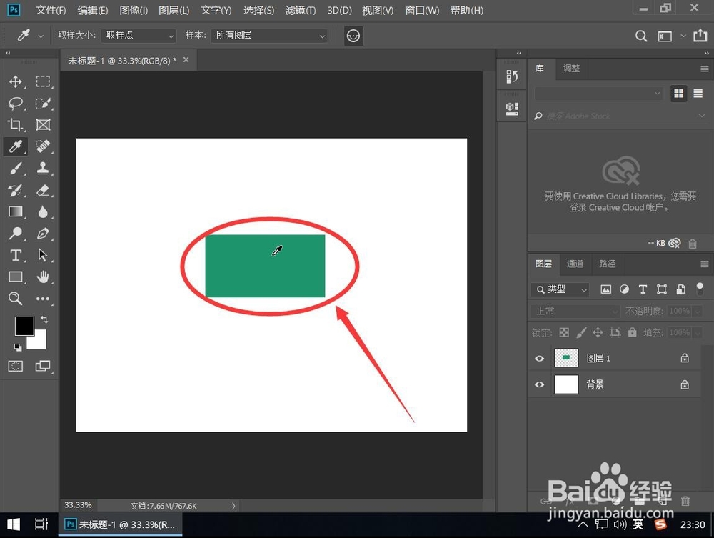
Task: Change the screen mode
Action: coord(43,366)
